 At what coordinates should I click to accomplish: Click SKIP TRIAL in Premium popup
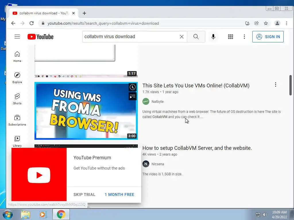(84, 195)
